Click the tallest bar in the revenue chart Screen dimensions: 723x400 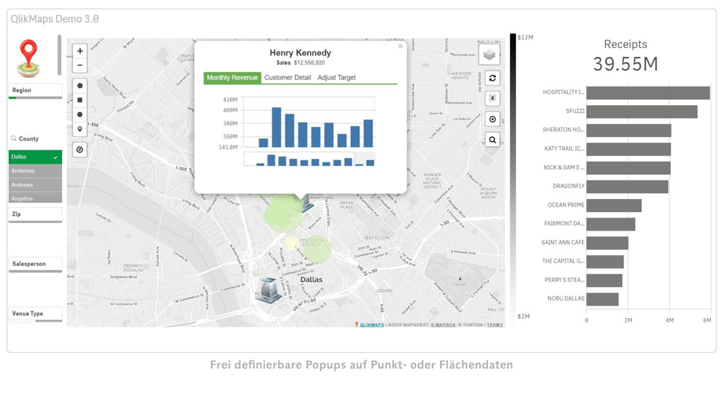tap(276, 127)
